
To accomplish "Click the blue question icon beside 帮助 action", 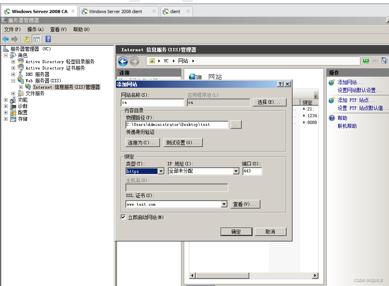I will pyautogui.click(x=332, y=118).
